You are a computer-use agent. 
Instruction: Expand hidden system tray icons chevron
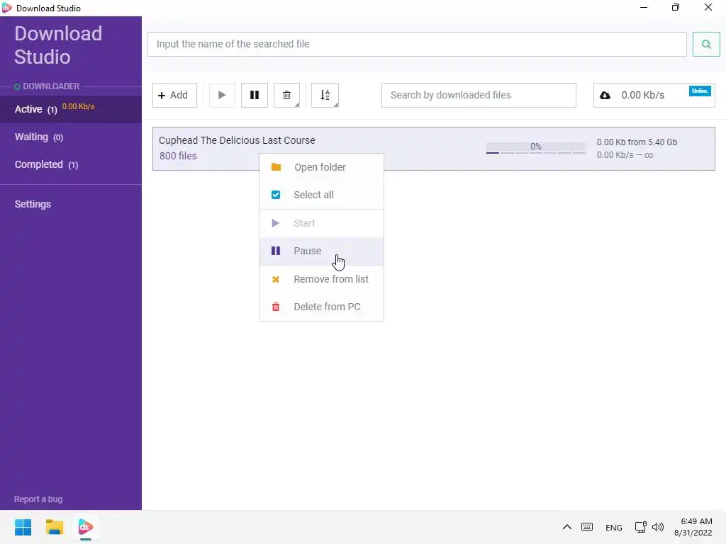pyautogui.click(x=567, y=527)
